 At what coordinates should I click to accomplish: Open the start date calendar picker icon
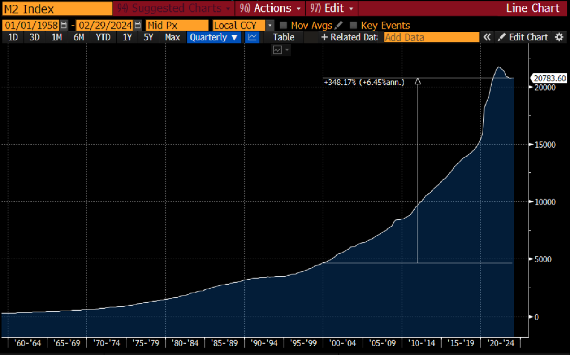pyautogui.click(x=64, y=25)
